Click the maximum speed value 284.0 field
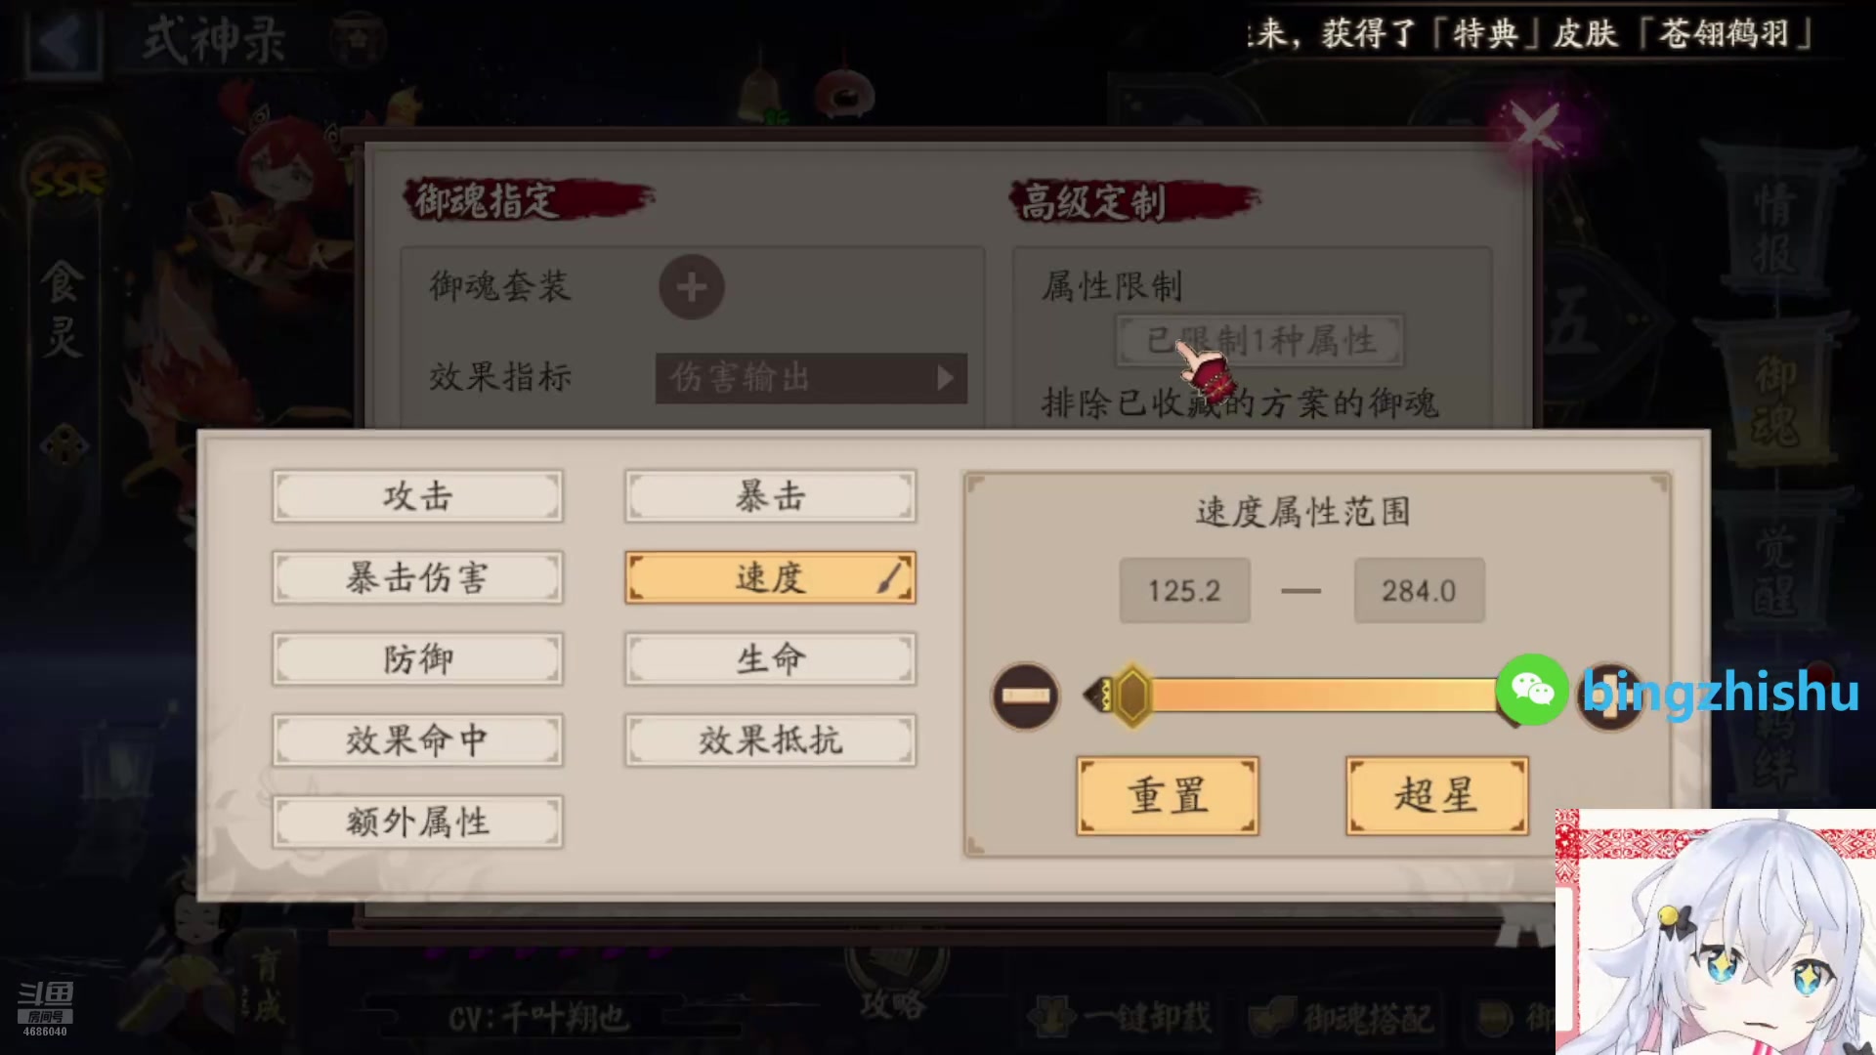 point(1419,590)
